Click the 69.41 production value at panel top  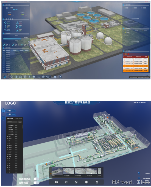(x=16, y=10)
